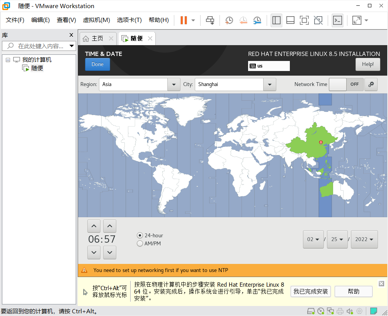Decrease the hours with the down arrow
This screenshot has height=316, width=388.
[94, 252]
